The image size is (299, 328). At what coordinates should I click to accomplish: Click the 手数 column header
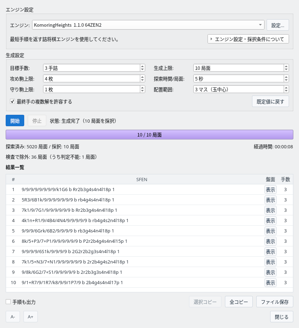coord(285,179)
